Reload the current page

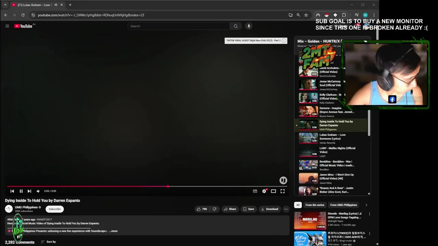23,15
